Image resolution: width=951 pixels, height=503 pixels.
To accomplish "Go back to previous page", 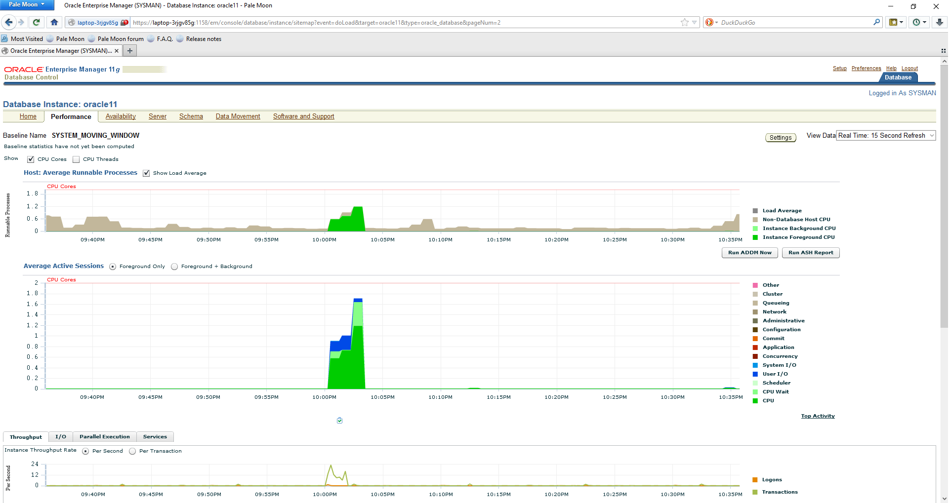I will [8, 22].
